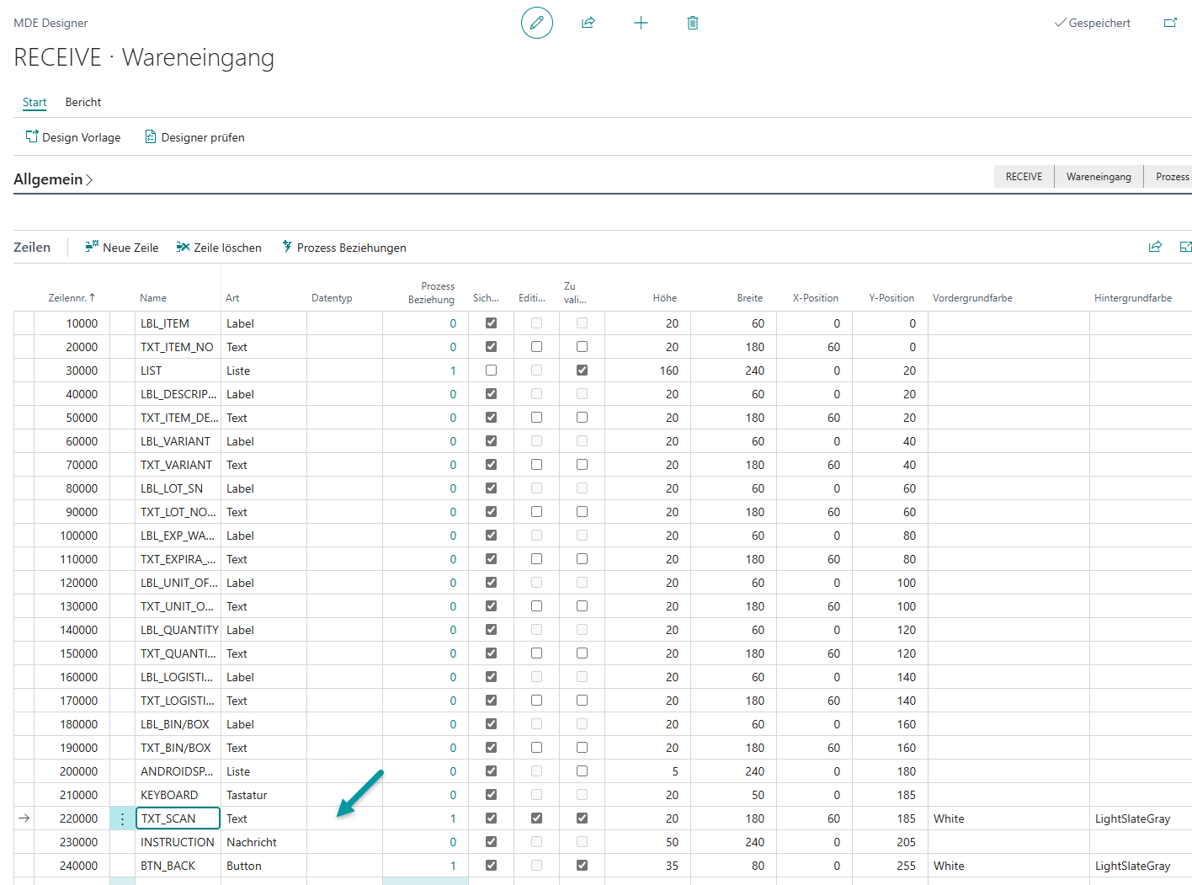
Task: Click the top share icon beside edit pencil
Action: (x=588, y=23)
